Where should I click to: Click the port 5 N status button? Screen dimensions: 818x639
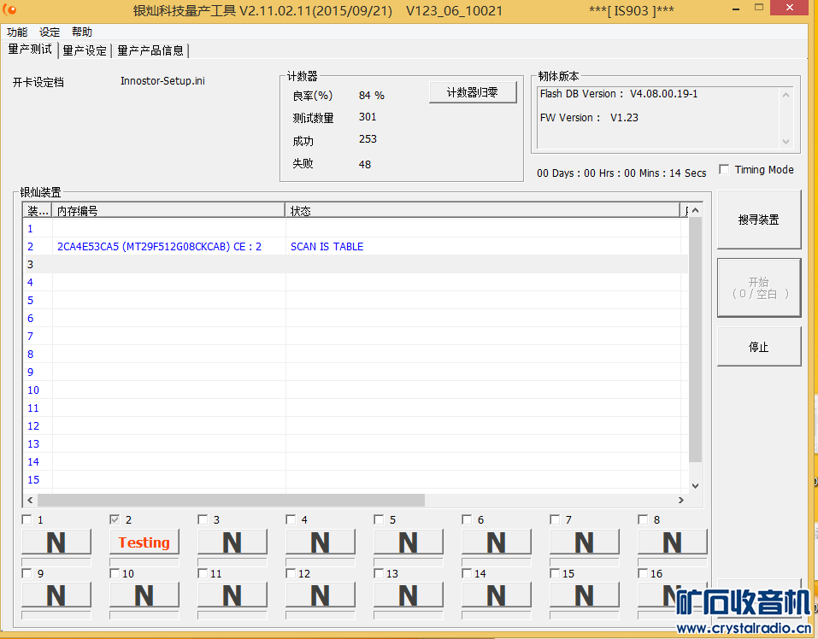click(408, 542)
